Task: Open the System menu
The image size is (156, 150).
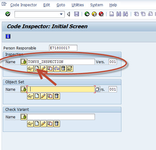Action: pyautogui.click(x=97, y=5)
